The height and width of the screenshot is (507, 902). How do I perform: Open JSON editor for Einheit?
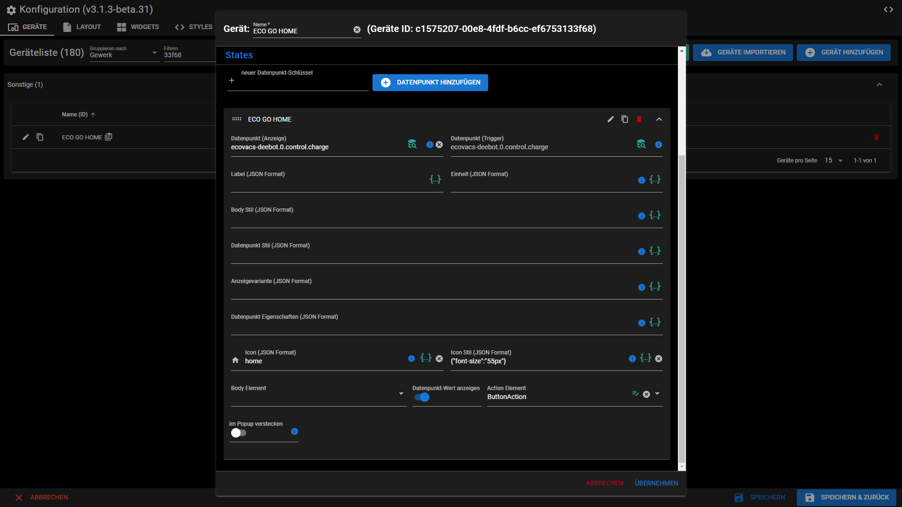click(x=655, y=179)
